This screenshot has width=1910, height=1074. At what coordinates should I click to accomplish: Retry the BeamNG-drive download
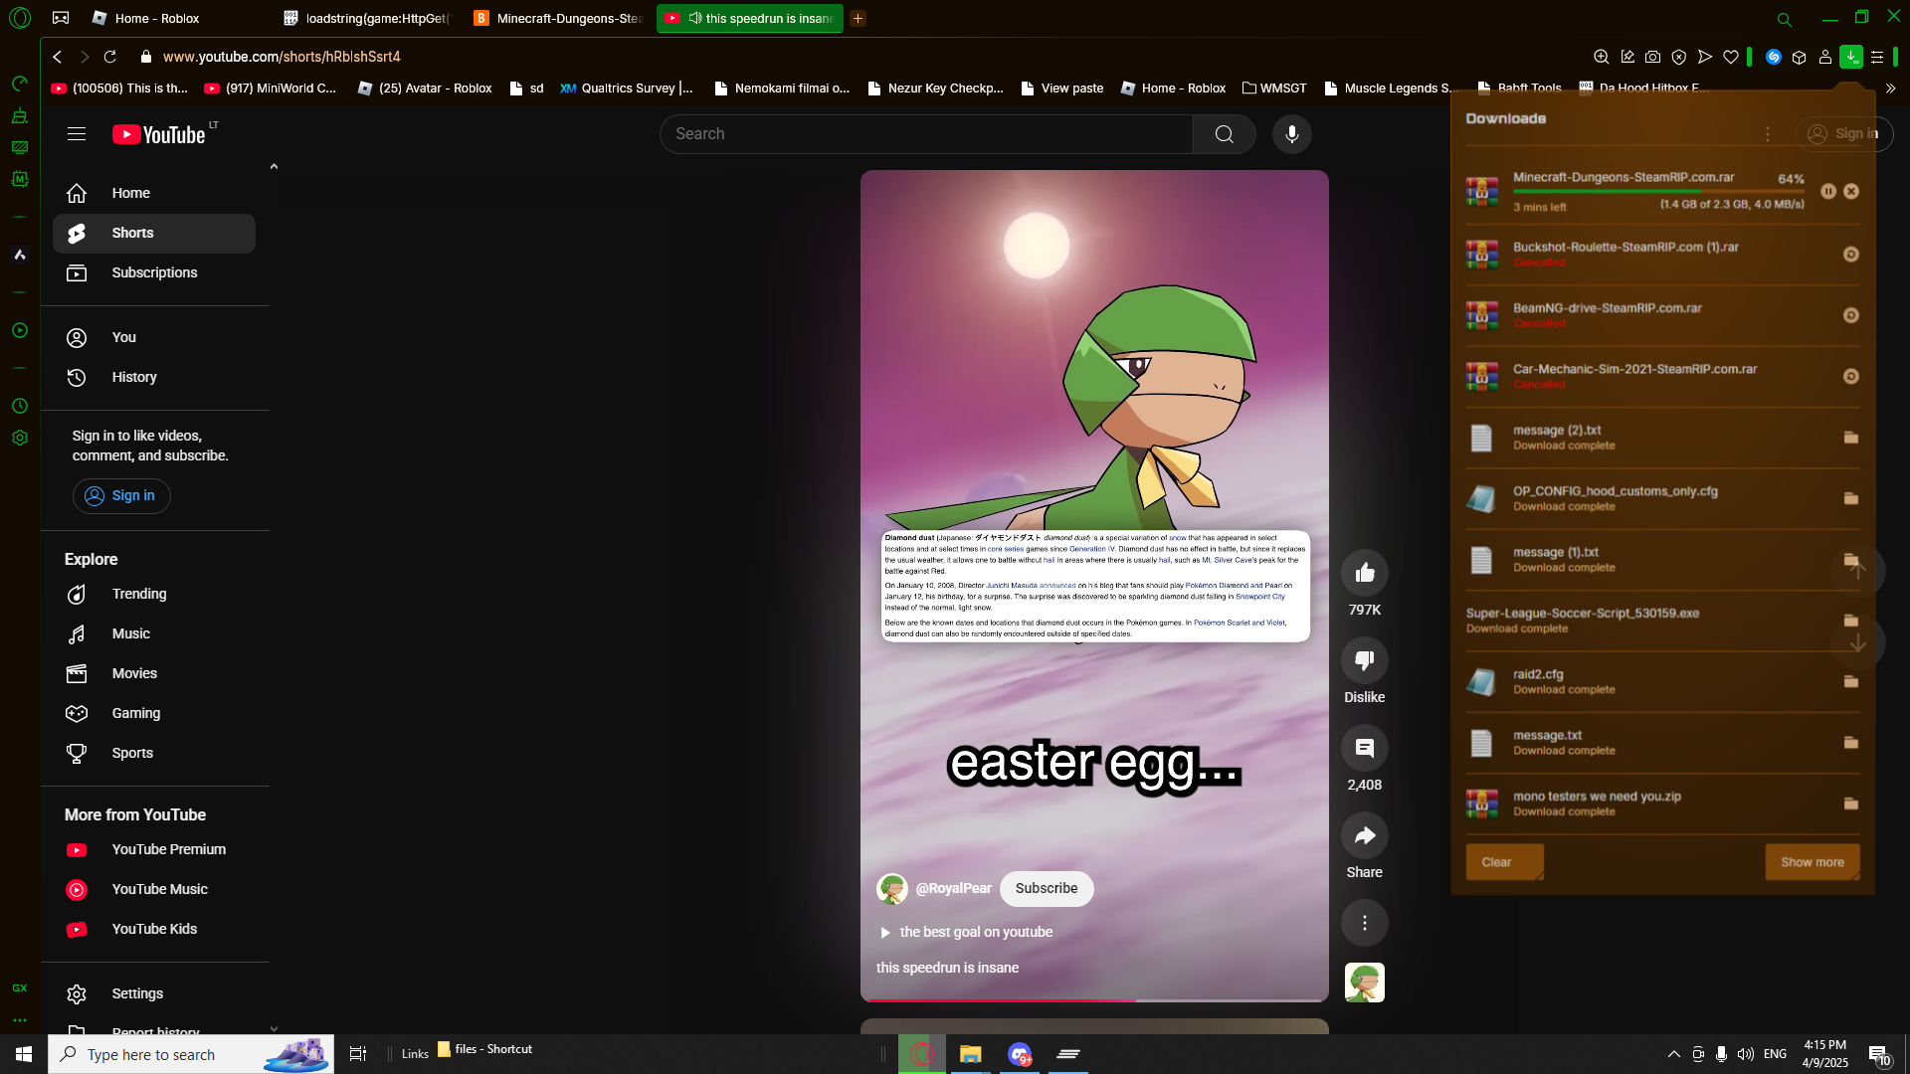pyautogui.click(x=1851, y=315)
